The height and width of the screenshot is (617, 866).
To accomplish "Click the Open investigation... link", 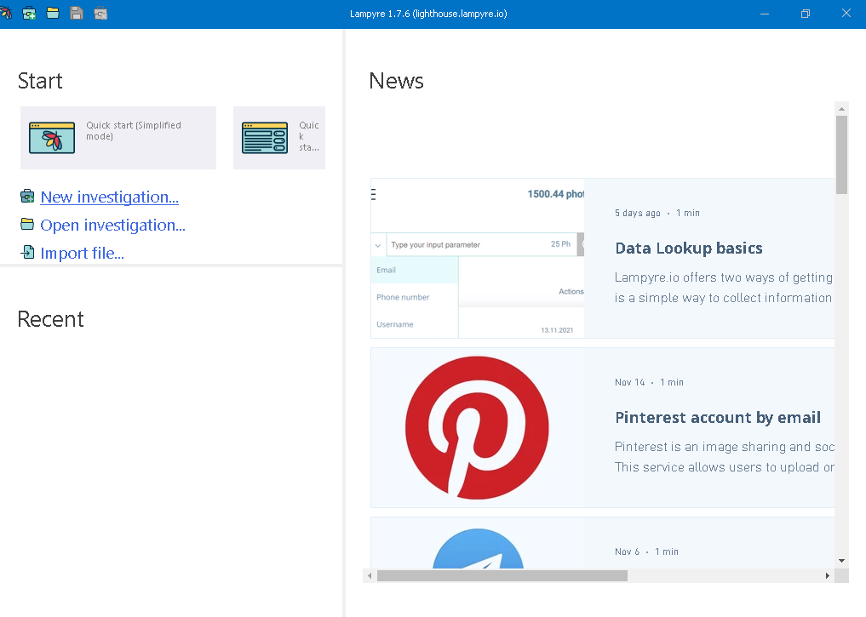I will coord(112,226).
